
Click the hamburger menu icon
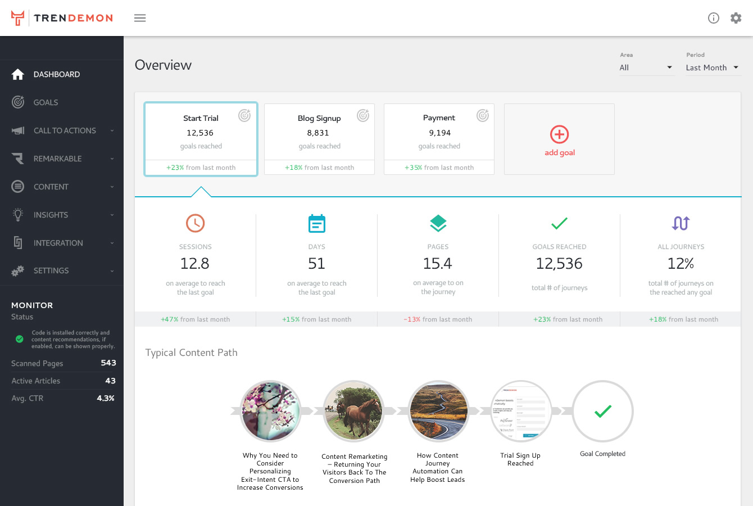140,18
